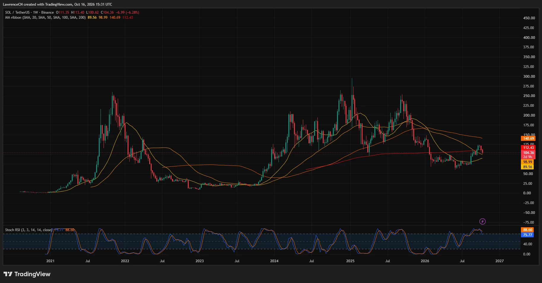Image resolution: width=542 pixels, height=283 pixels.
Task: Click the 25.00 price axis label
Action: 528,184
